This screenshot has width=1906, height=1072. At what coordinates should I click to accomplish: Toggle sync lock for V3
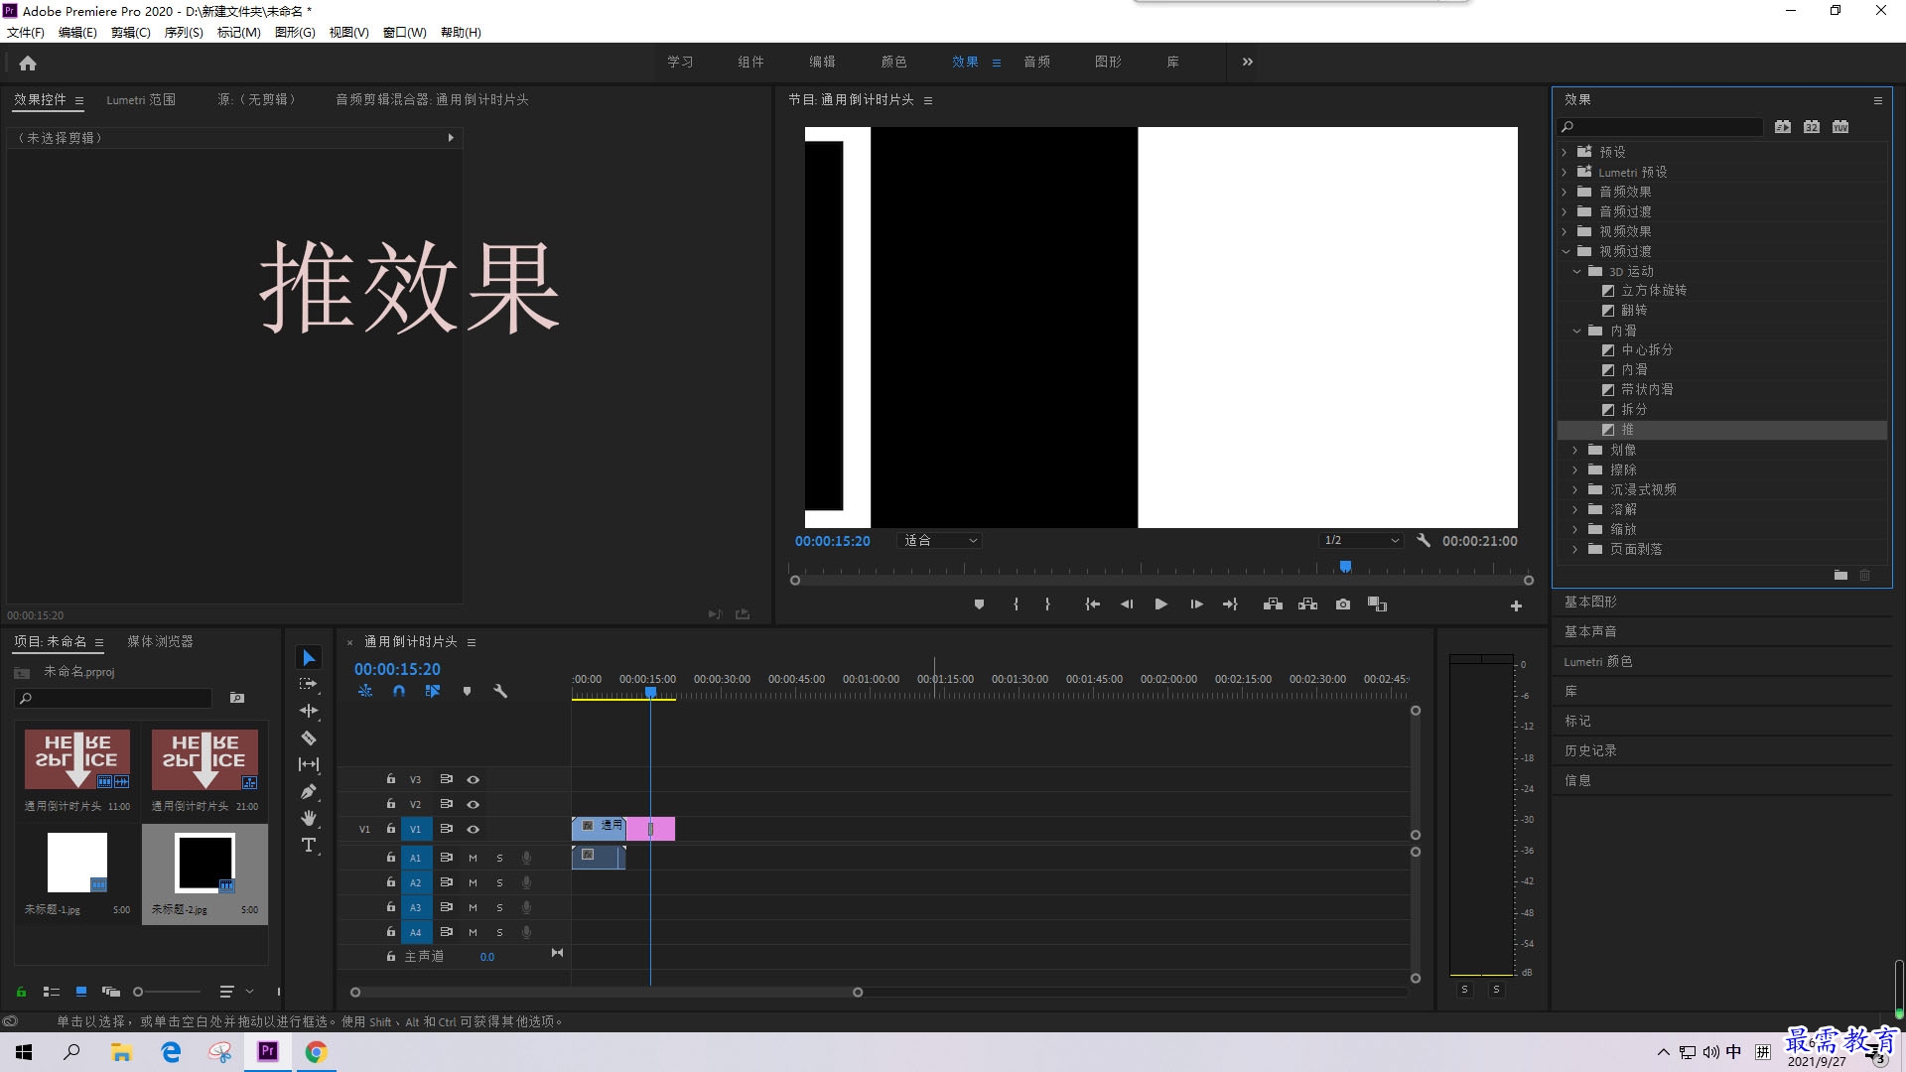point(447,779)
